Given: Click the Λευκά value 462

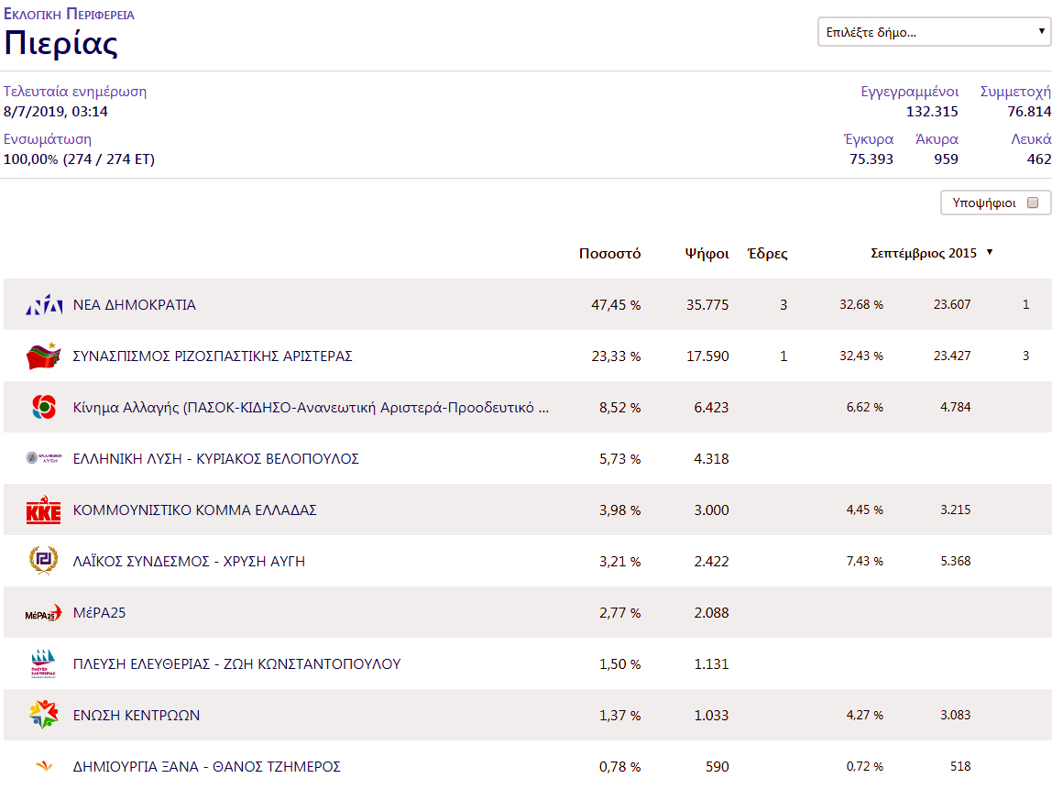Looking at the screenshot, I should point(1038,159).
